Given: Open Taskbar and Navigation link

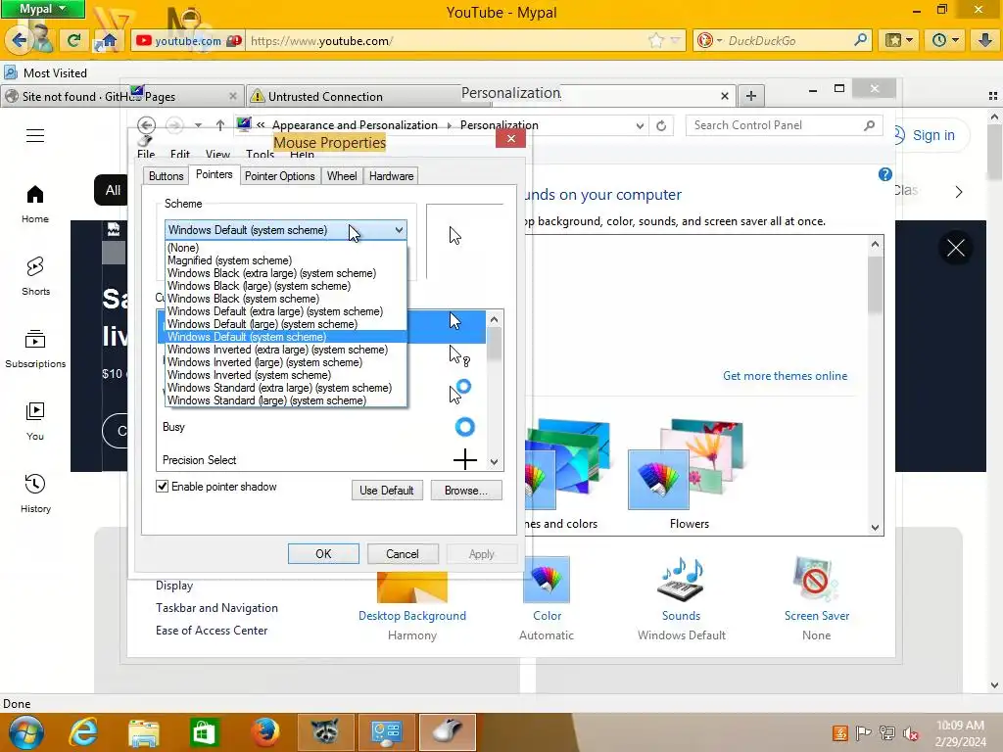Looking at the screenshot, I should pyautogui.click(x=216, y=608).
